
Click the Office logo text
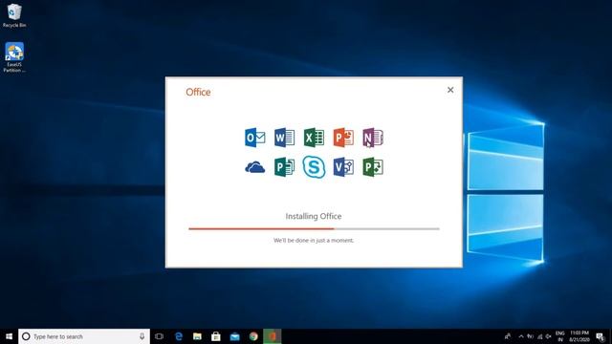198,92
